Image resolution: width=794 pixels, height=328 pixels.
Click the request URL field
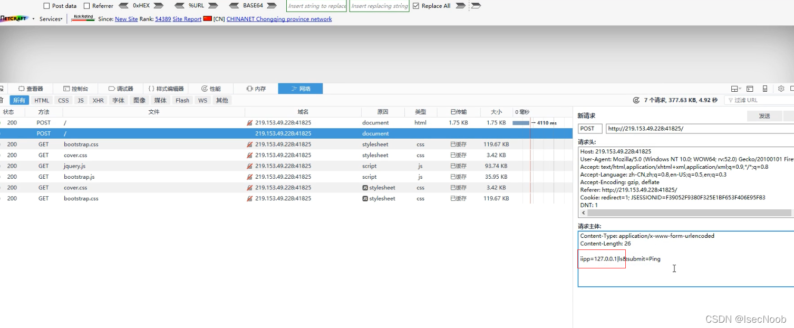click(700, 129)
